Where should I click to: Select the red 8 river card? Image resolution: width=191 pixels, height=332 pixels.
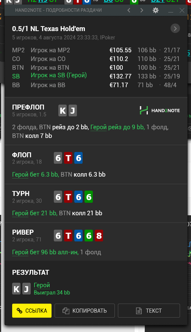coord(99,236)
